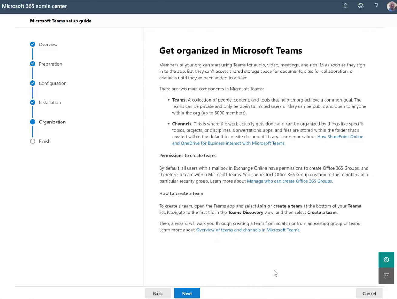Open the notifications bell icon
This screenshot has height=299, width=397.
point(345,6)
